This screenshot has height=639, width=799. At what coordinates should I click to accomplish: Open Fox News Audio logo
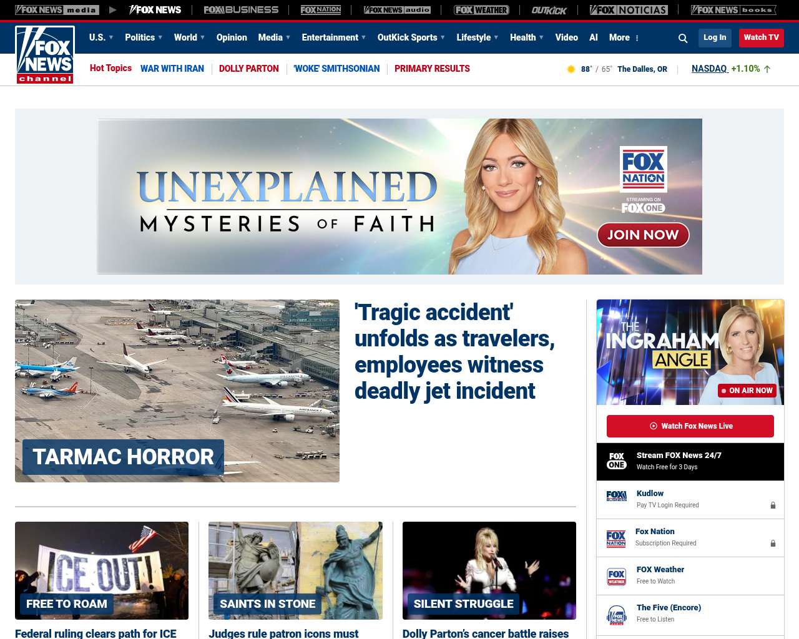tap(397, 10)
